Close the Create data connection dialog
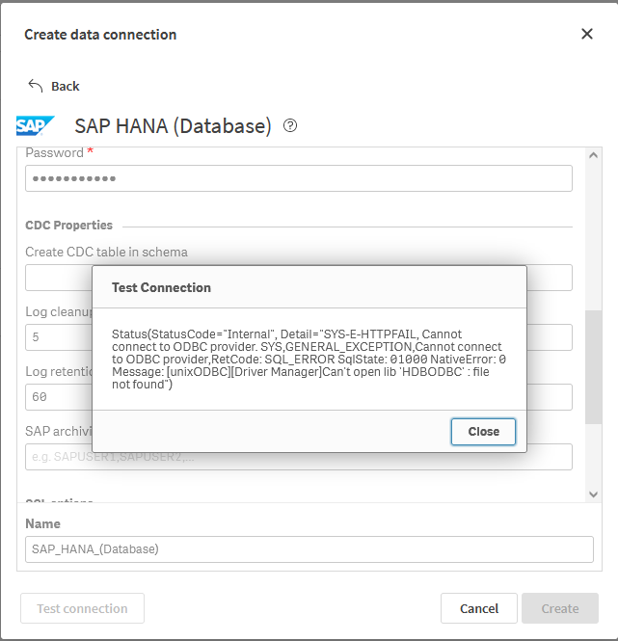This screenshot has width=618, height=641. click(587, 35)
